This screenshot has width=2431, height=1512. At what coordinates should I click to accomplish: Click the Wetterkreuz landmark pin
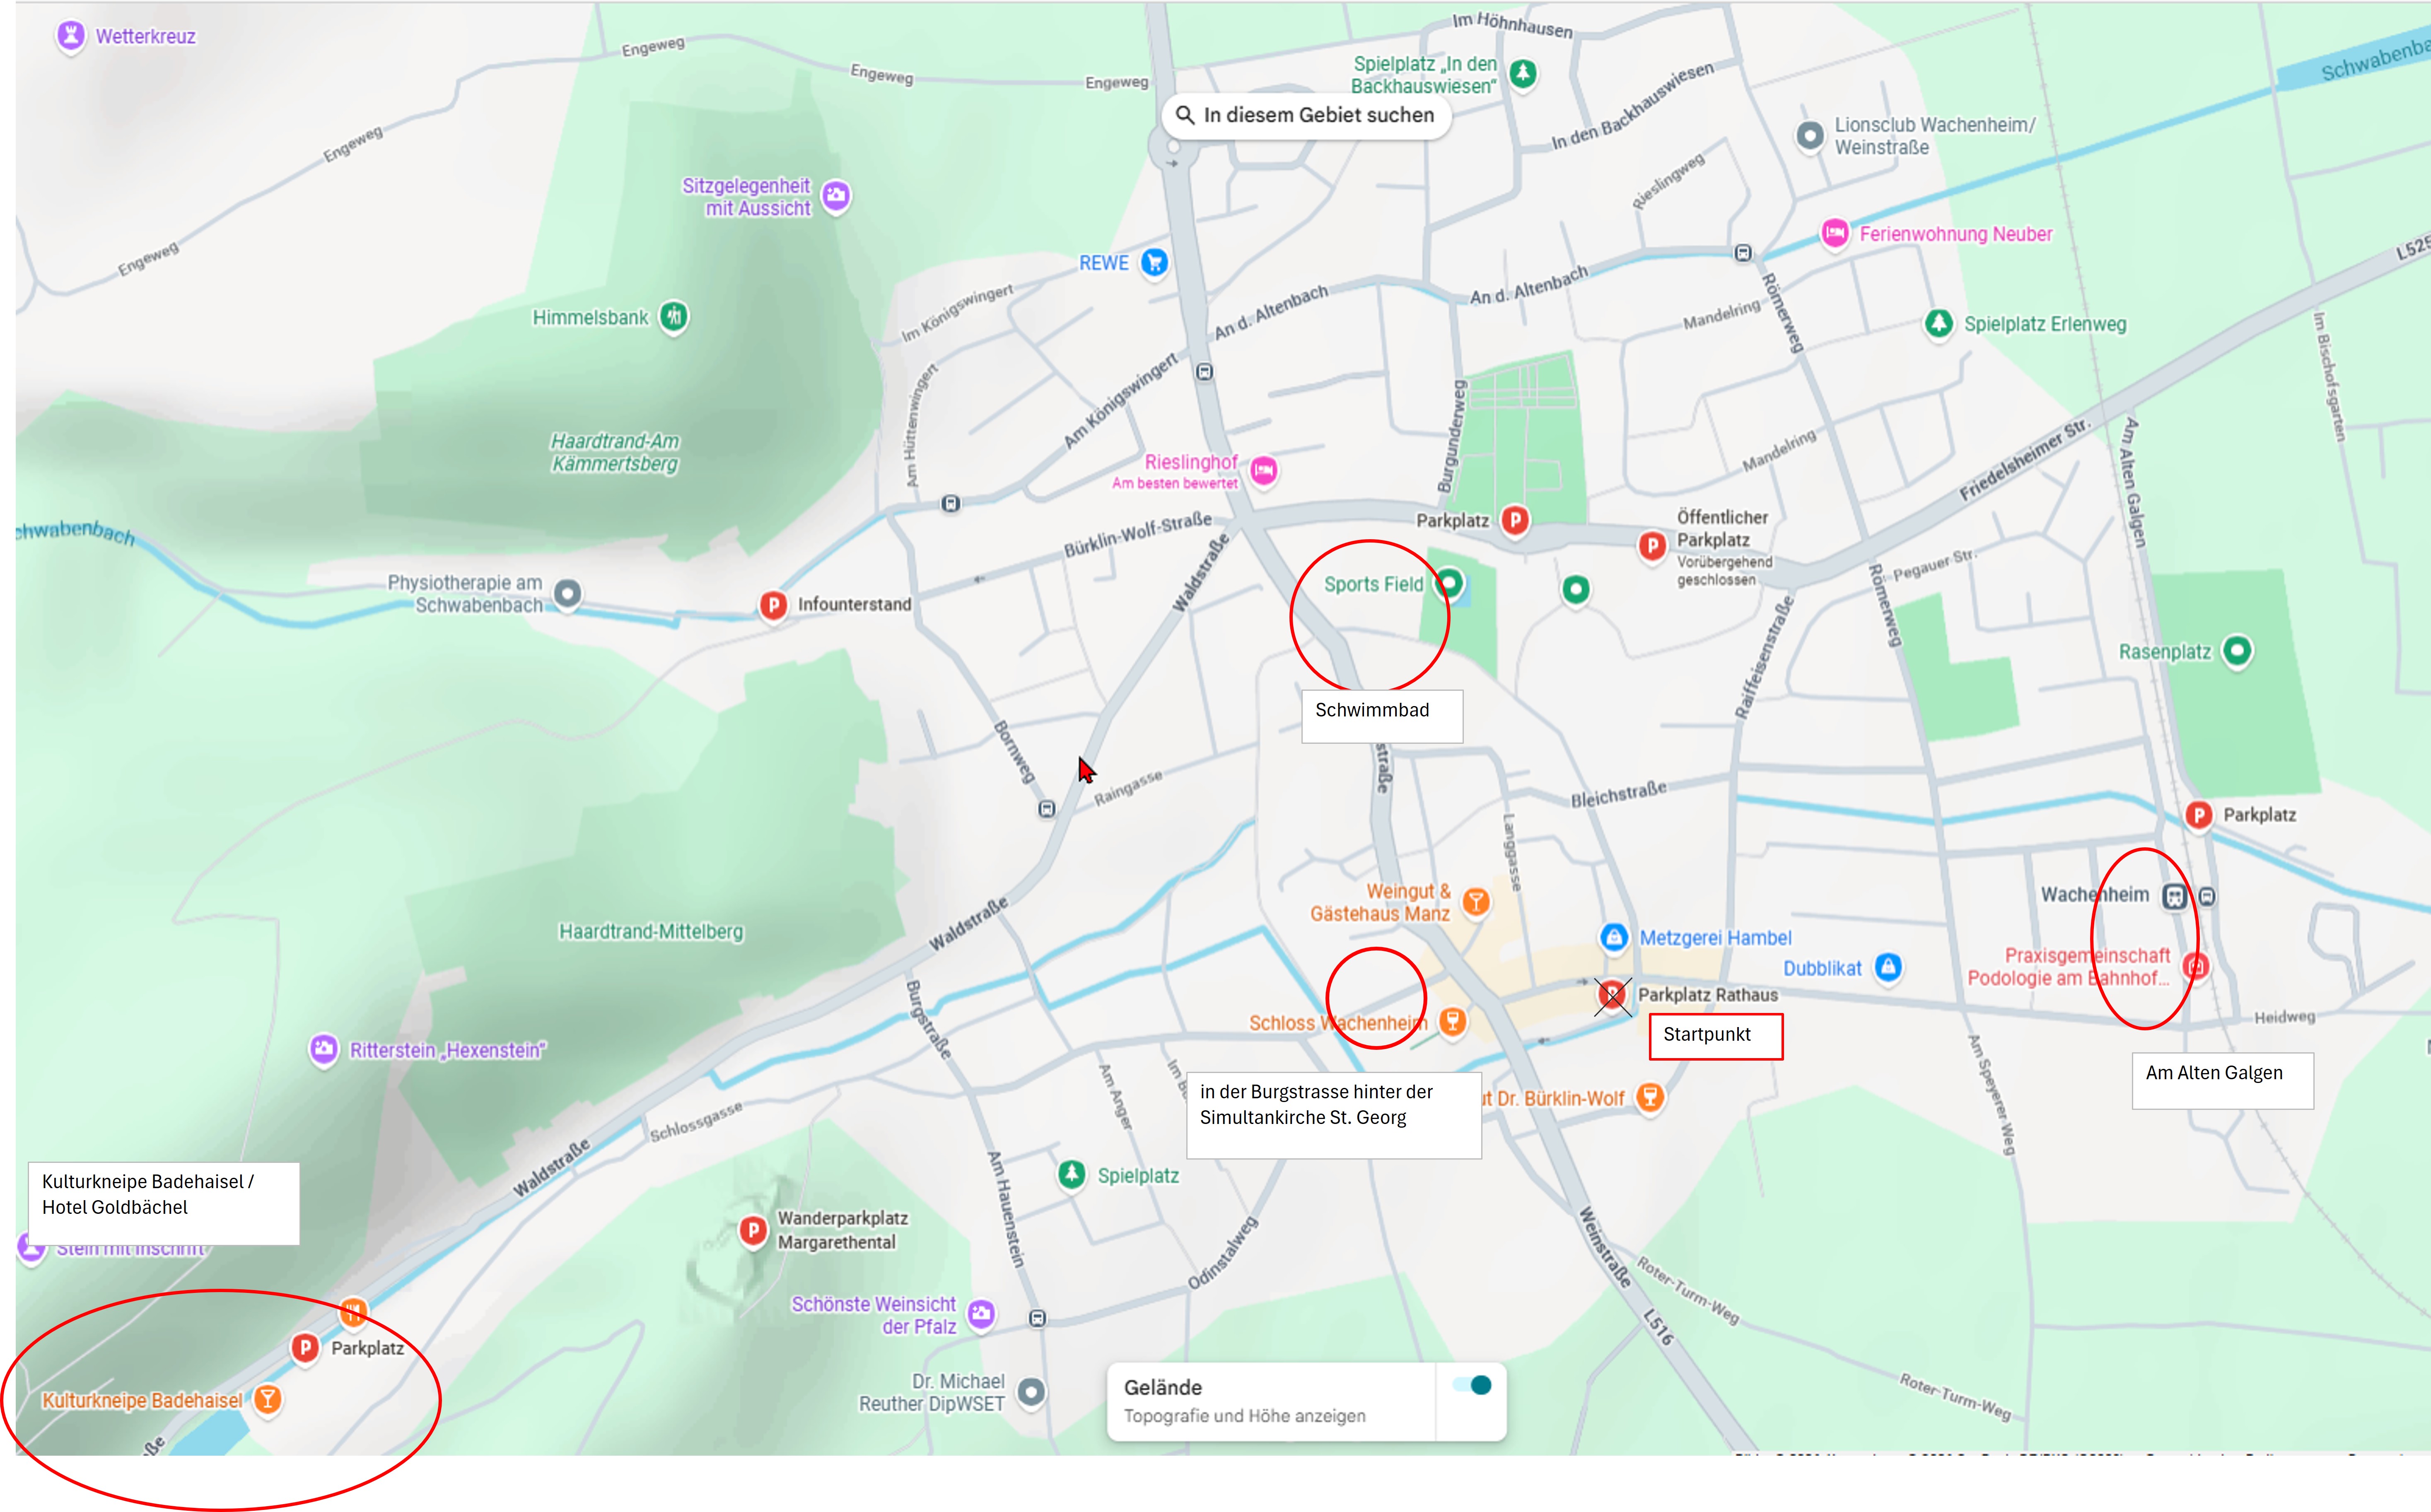coord(70,37)
